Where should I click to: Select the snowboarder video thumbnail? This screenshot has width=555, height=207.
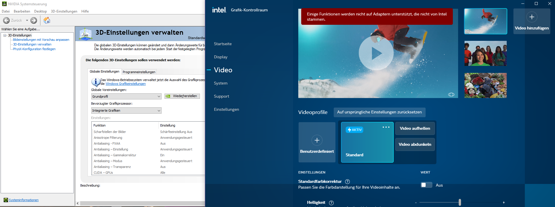pos(486,21)
